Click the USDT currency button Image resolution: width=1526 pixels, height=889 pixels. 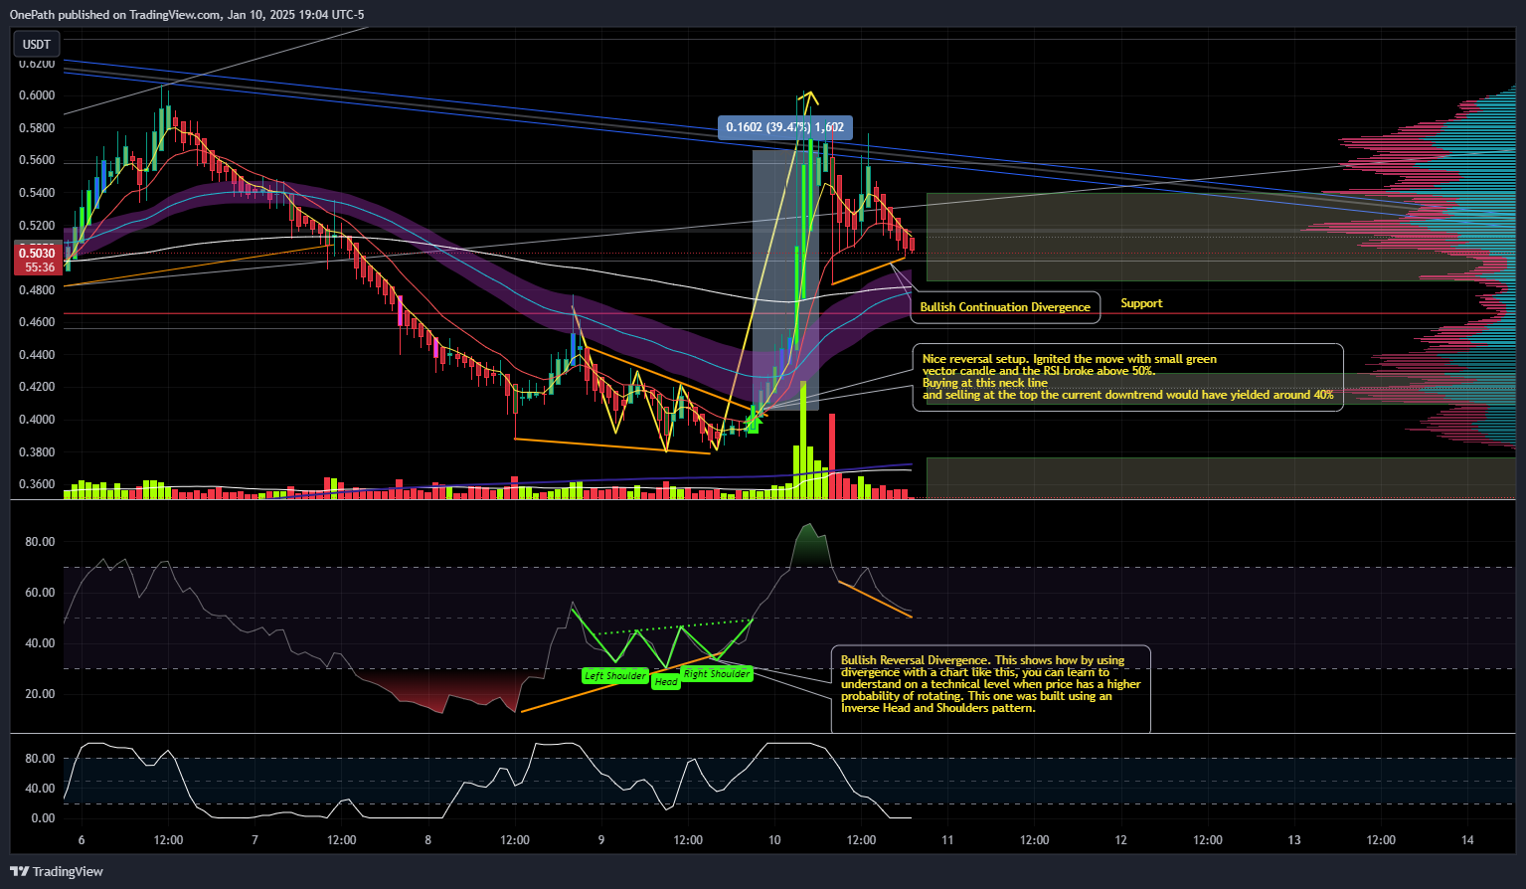(37, 45)
